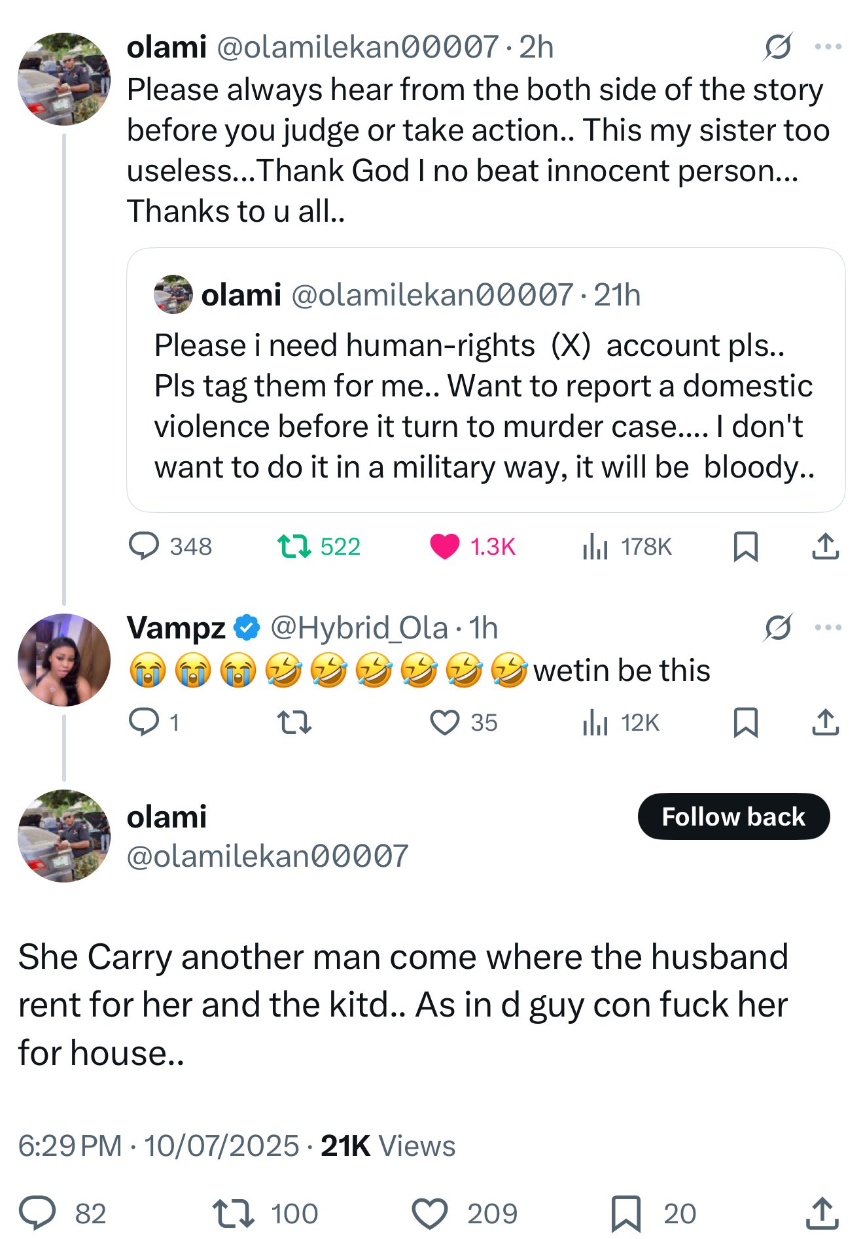863x1239 pixels.
Task: Open more options on Vampz's reply
Action: point(828,627)
